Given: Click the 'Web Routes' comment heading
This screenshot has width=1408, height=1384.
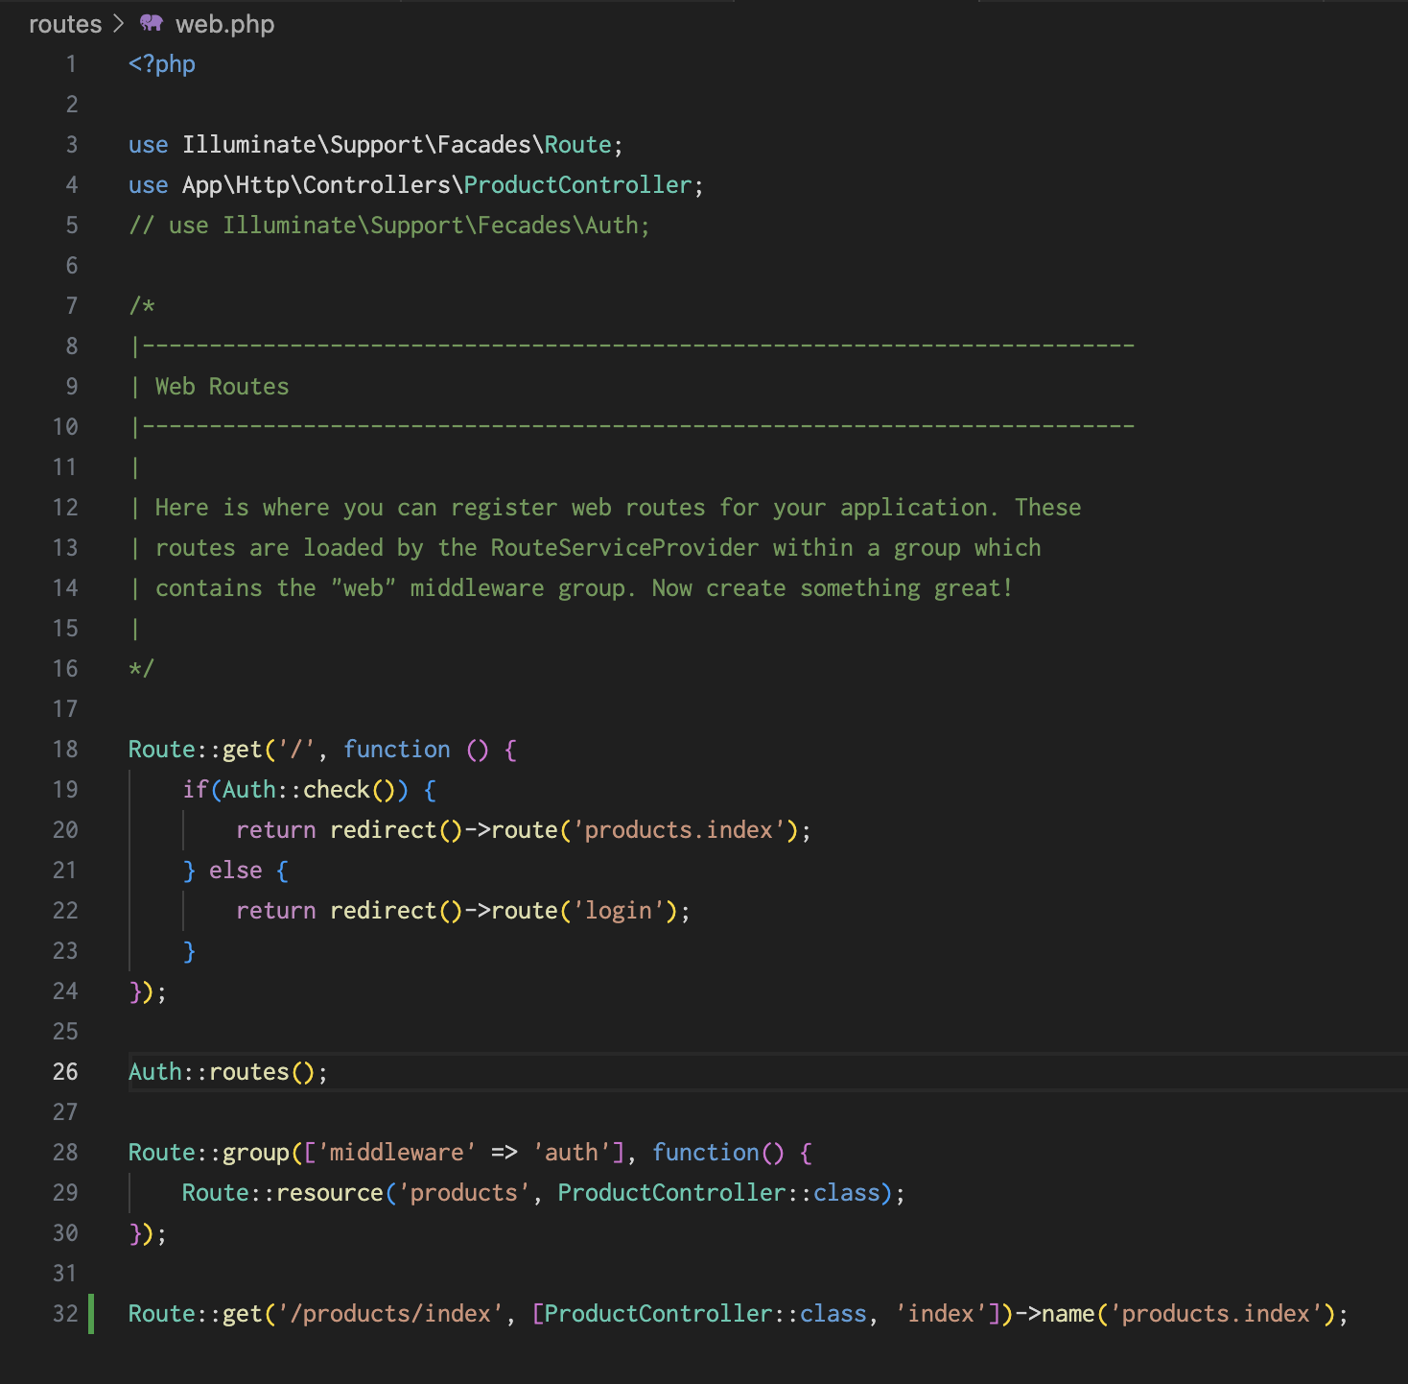Looking at the screenshot, I should click(x=222, y=387).
